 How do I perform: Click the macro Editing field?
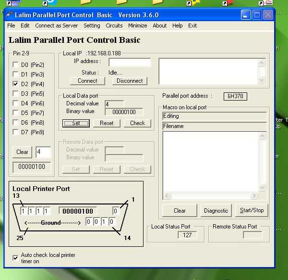(215, 116)
